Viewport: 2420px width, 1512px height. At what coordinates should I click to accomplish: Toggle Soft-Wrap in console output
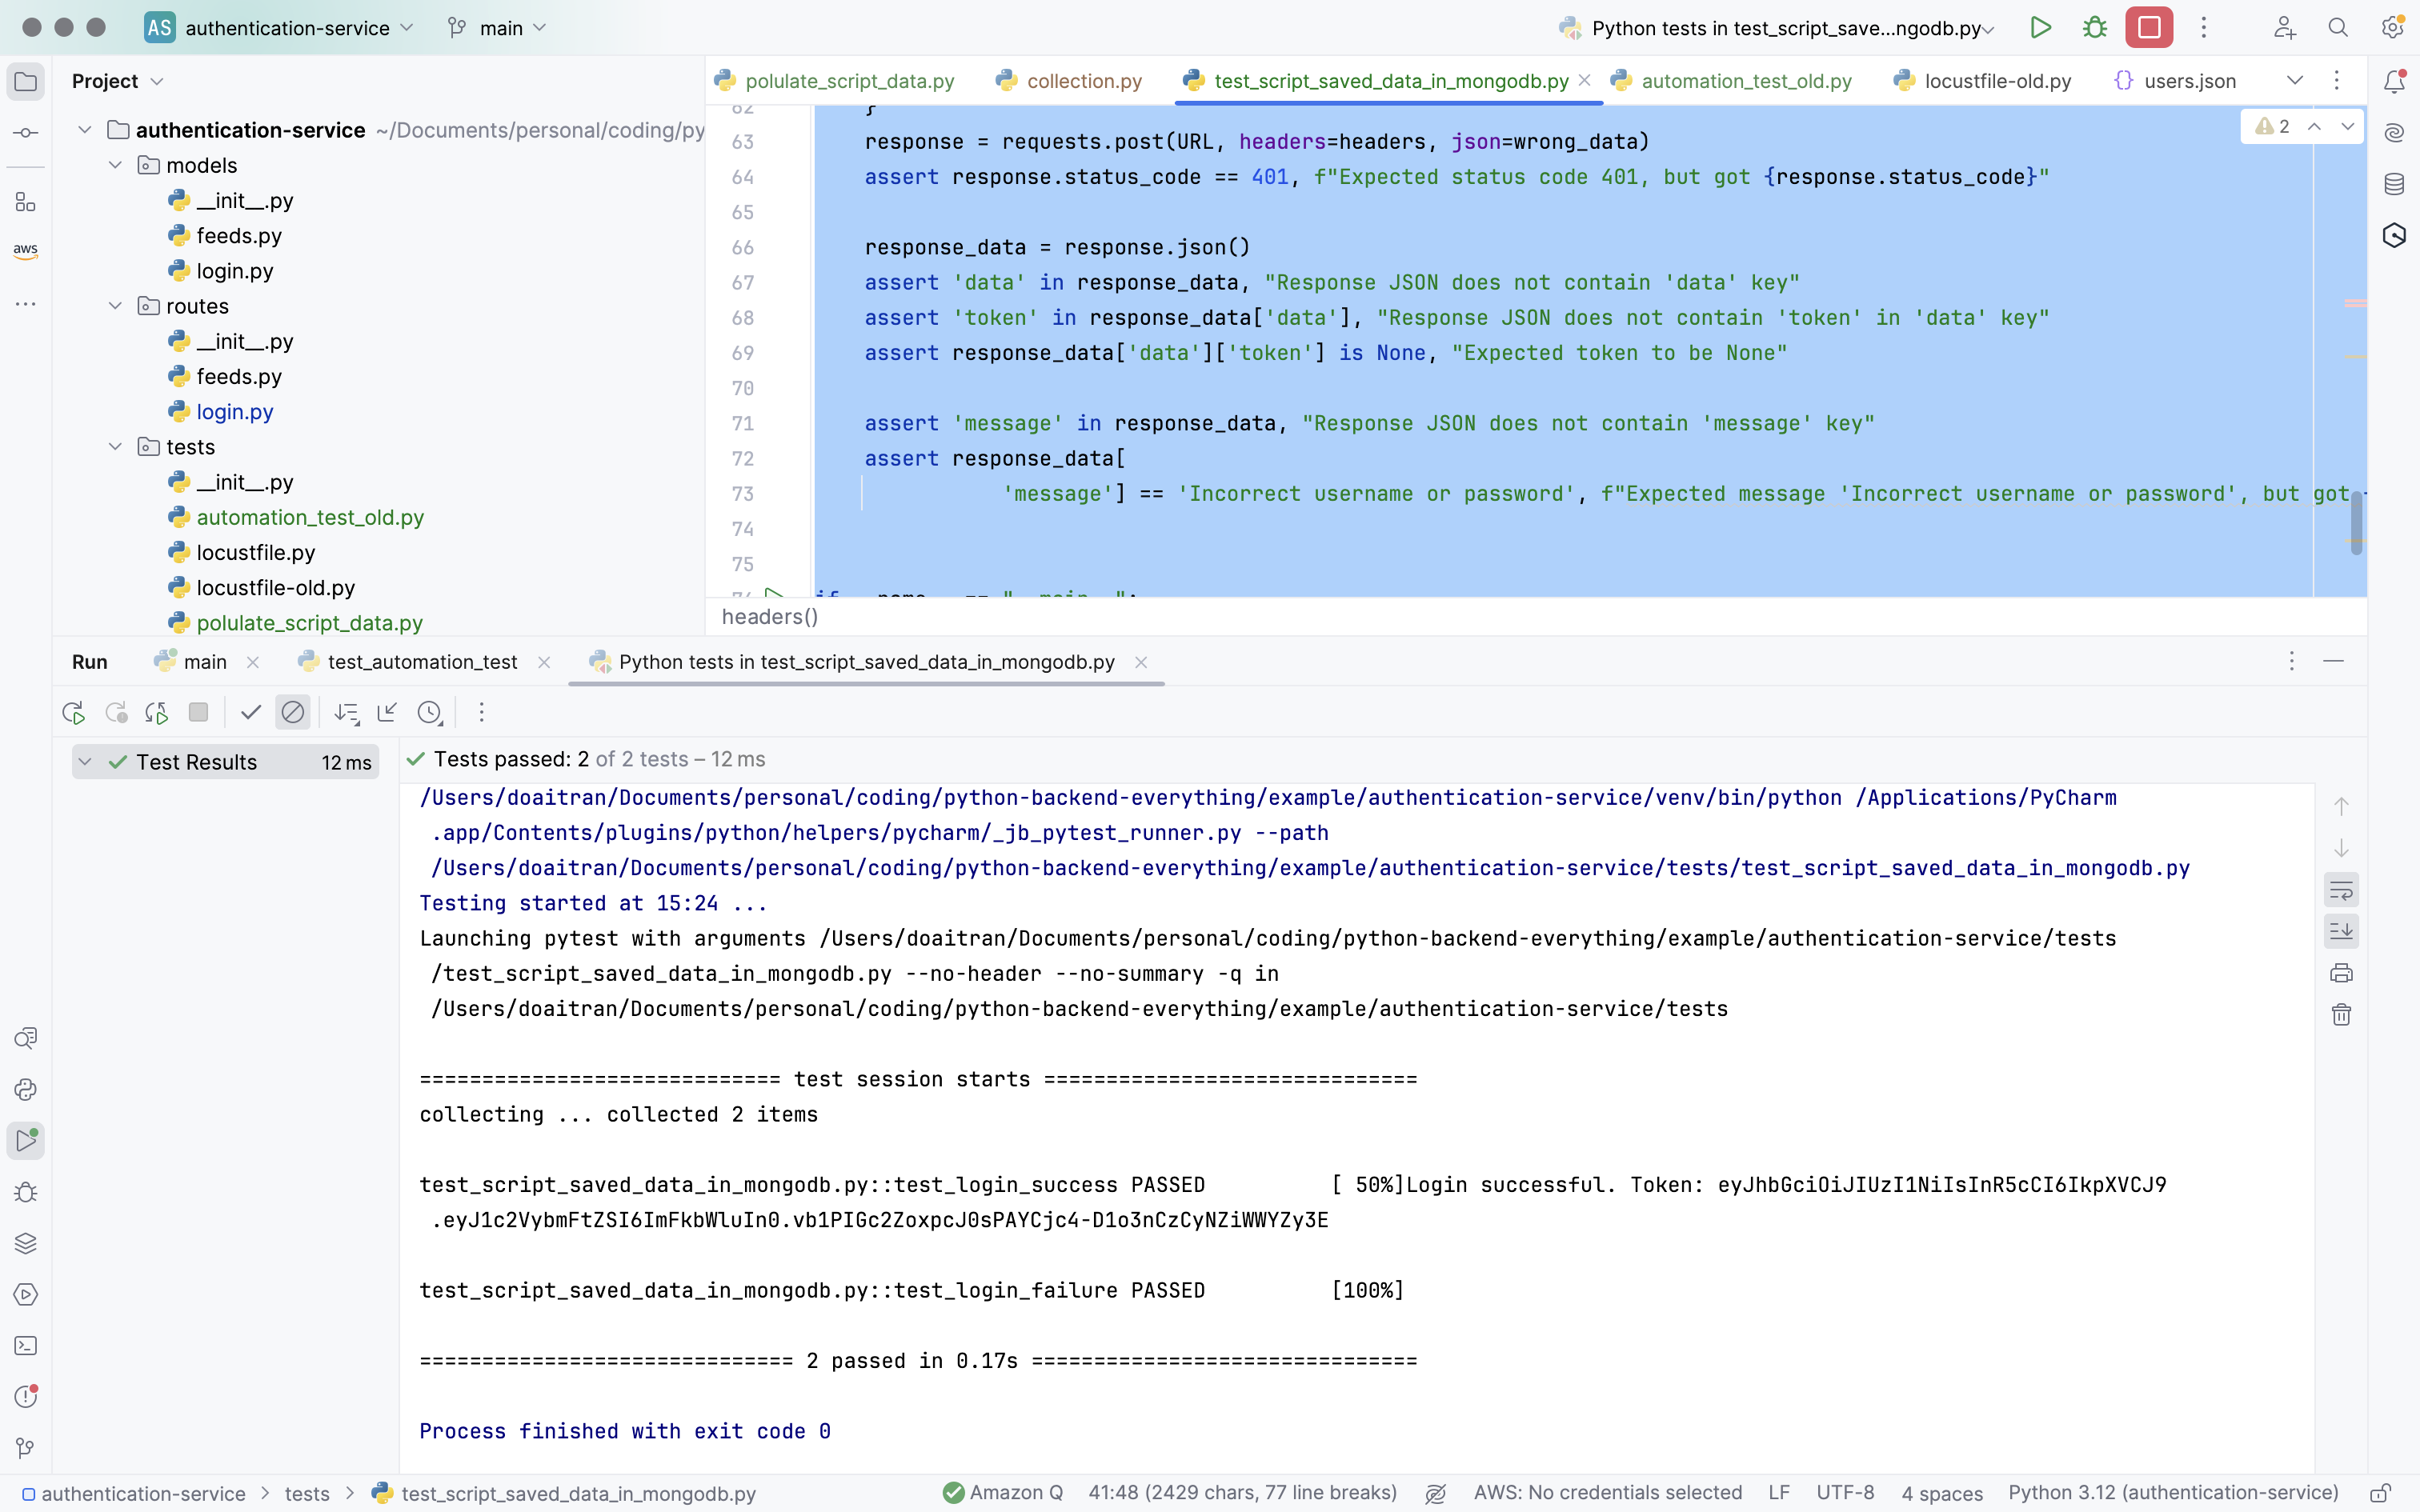point(2341,890)
